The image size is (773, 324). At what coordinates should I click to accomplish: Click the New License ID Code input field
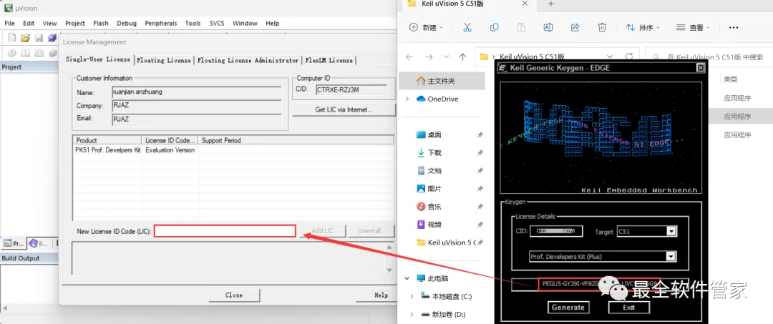pos(225,231)
